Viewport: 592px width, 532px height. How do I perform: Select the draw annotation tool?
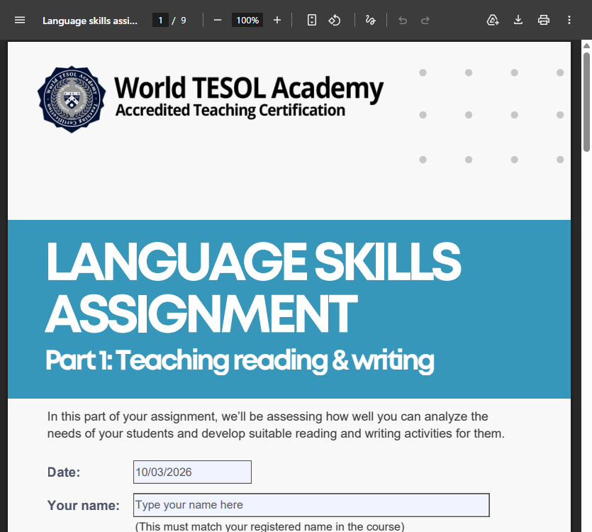[370, 20]
